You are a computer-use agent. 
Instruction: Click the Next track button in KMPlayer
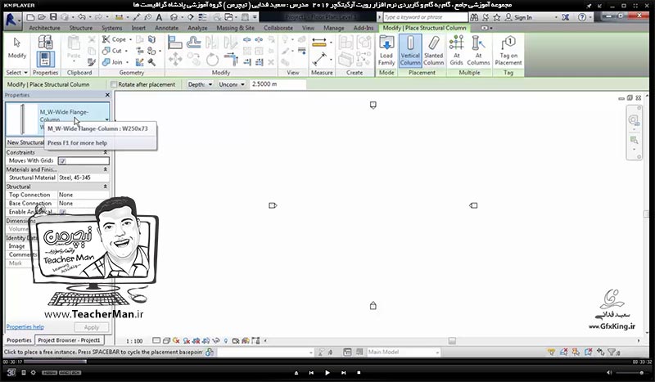point(343,372)
